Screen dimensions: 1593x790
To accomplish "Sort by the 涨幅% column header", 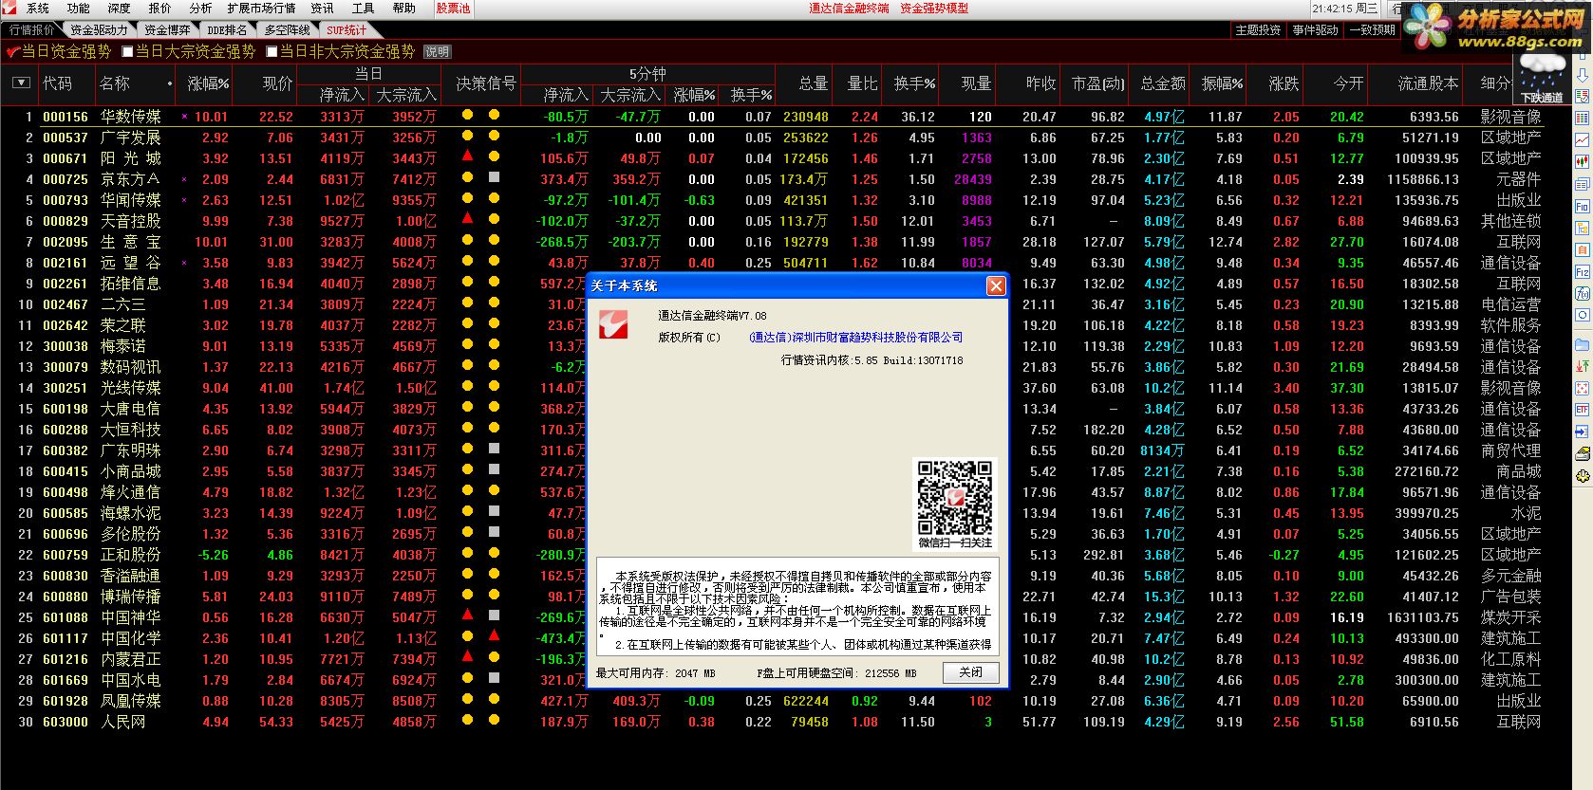I will (x=208, y=83).
